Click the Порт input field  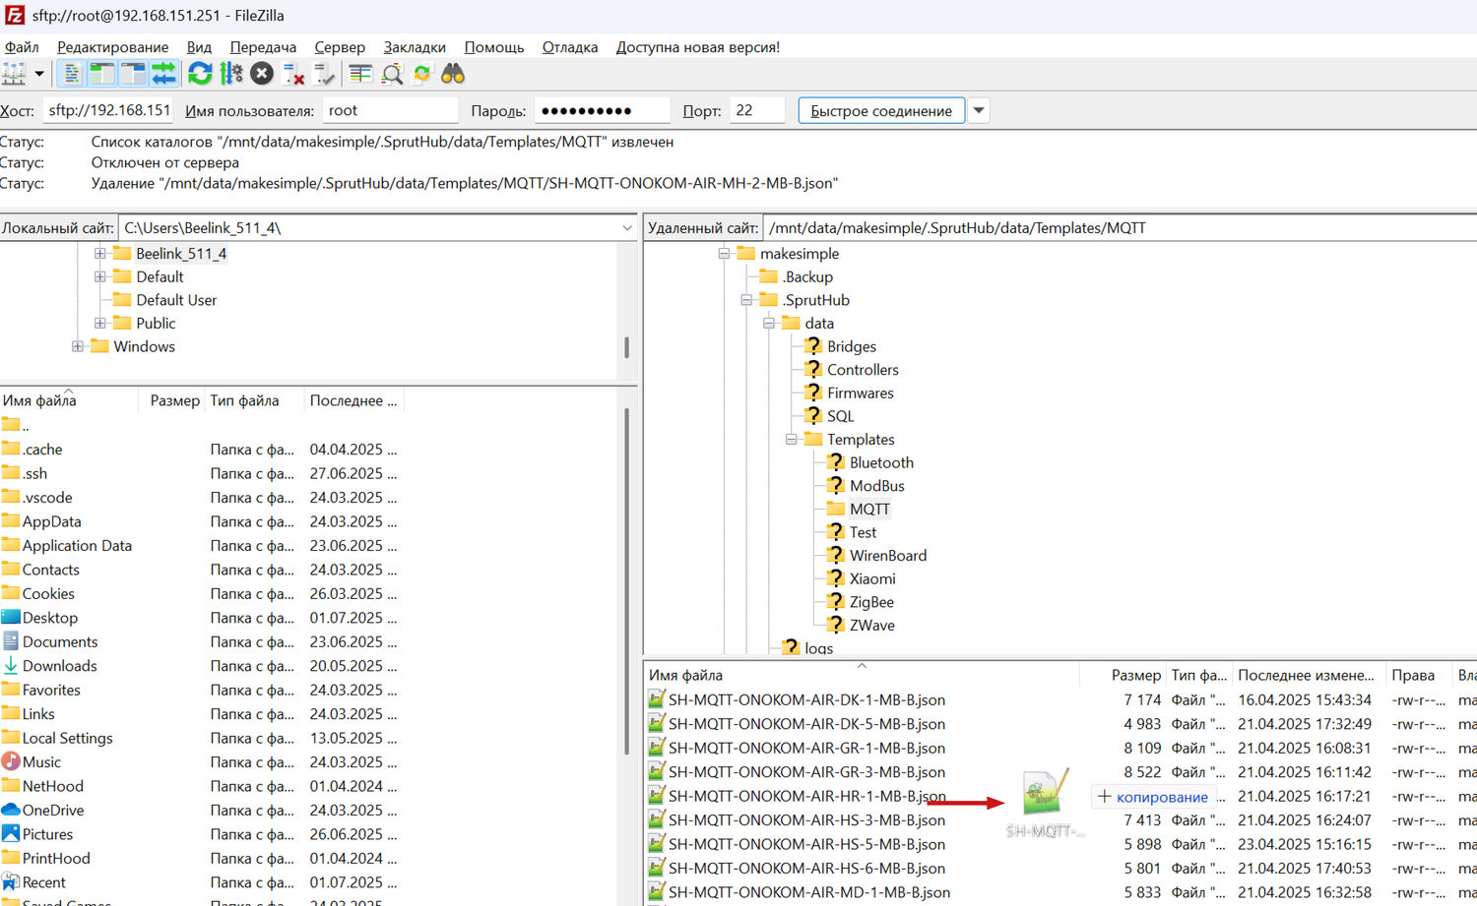point(757,110)
